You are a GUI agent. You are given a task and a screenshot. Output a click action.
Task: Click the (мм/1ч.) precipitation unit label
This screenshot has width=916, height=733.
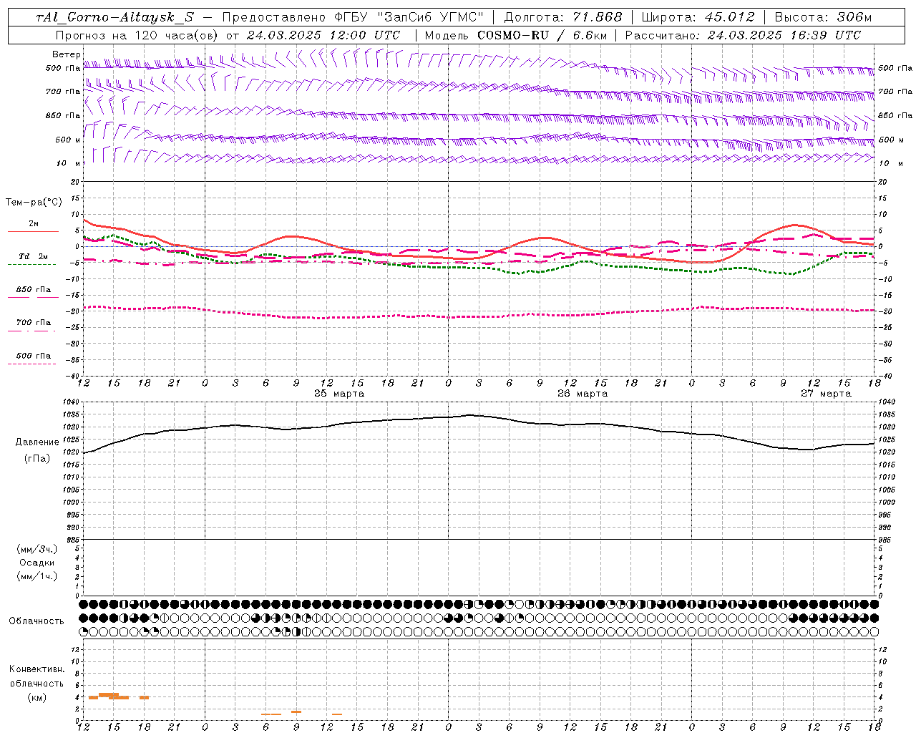[36, 576]
